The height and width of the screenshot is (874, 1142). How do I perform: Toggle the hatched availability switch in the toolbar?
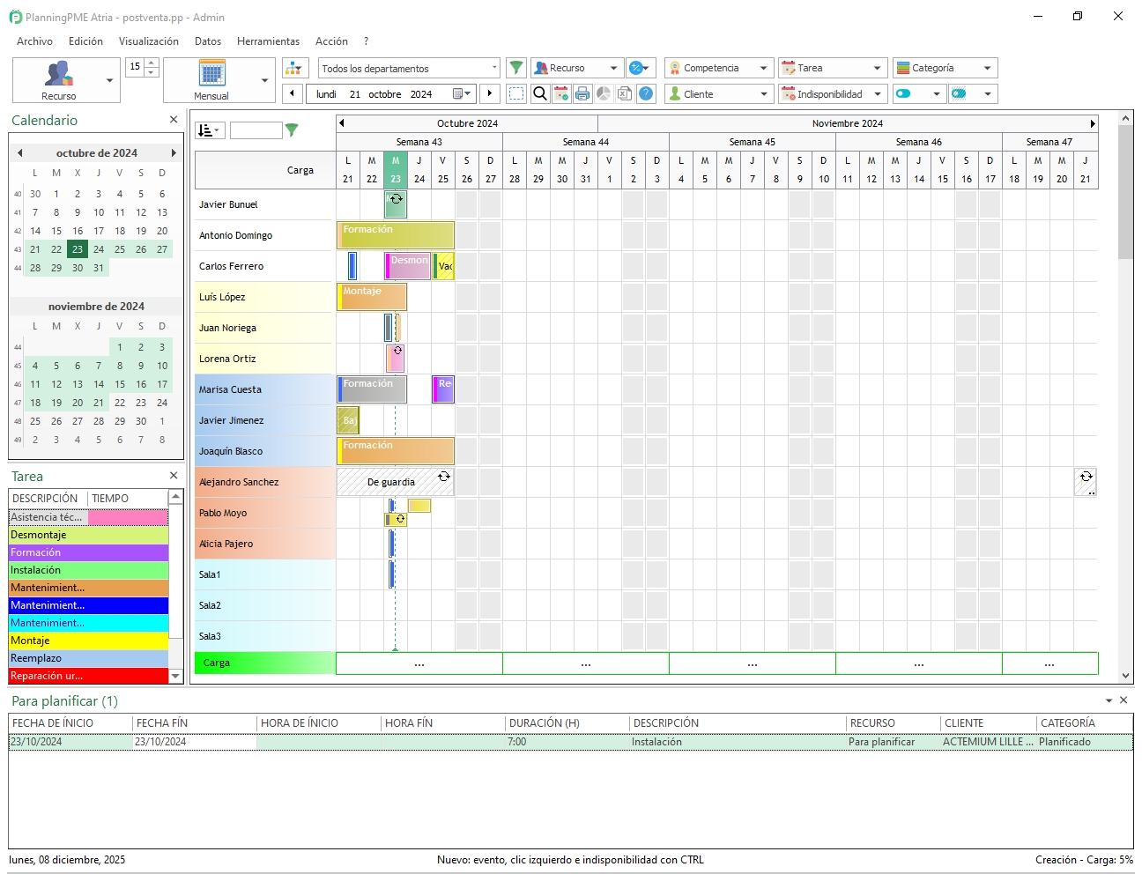coord(963,93)
